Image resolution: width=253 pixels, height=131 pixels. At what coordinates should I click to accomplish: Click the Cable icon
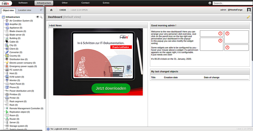(x=7, y=42)
